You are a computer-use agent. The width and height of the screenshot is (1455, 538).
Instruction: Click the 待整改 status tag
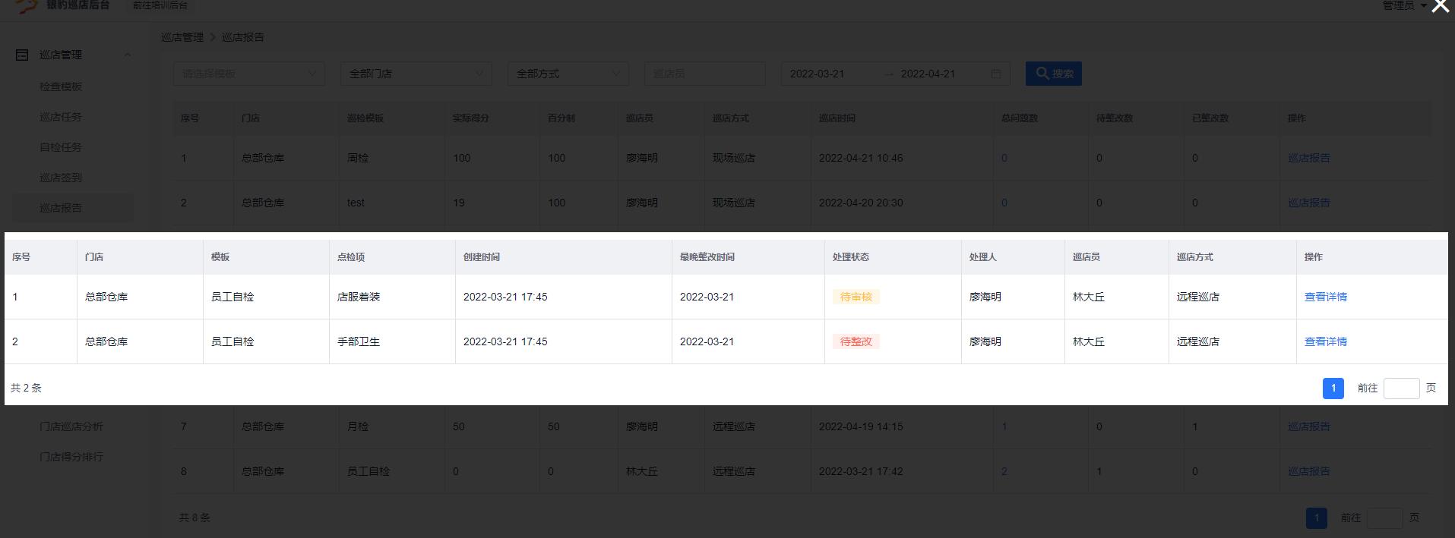(856, 341)
